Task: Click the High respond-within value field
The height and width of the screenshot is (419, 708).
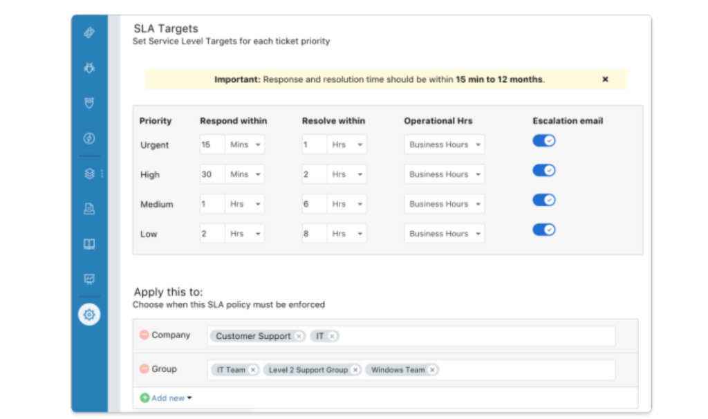Action: point(212,175)
